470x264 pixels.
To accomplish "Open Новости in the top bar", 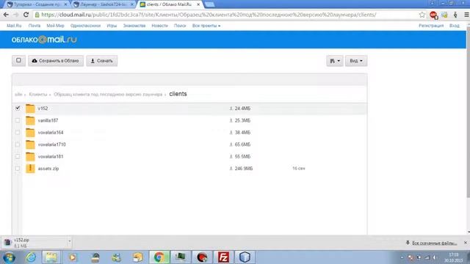I will pos(159,26).
